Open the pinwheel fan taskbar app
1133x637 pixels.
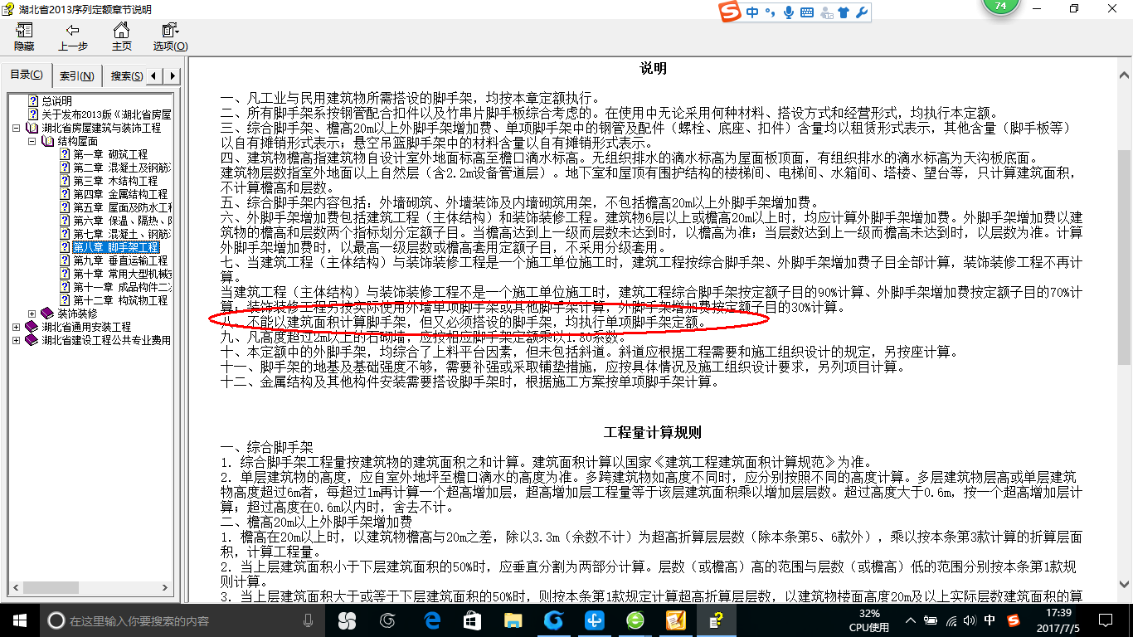[346, 620]
